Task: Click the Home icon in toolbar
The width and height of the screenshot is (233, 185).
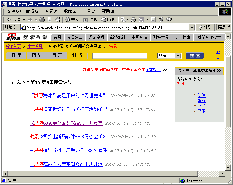Action: coord(58,20)
